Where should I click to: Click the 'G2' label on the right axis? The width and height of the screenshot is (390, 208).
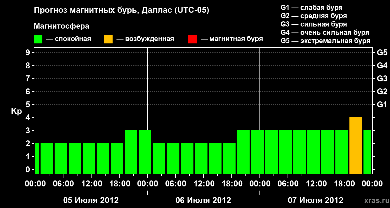point(382,92)
